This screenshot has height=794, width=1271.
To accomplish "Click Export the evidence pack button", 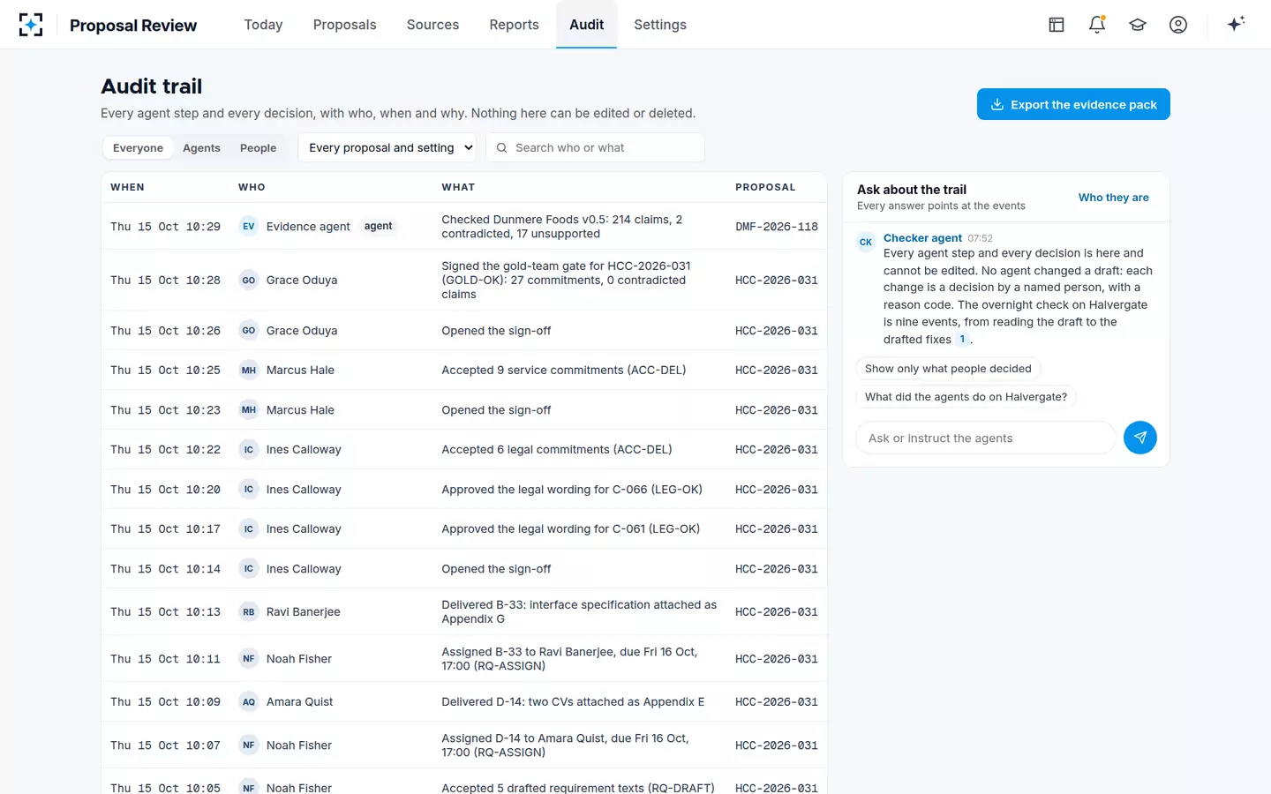I will [1073, 104].
